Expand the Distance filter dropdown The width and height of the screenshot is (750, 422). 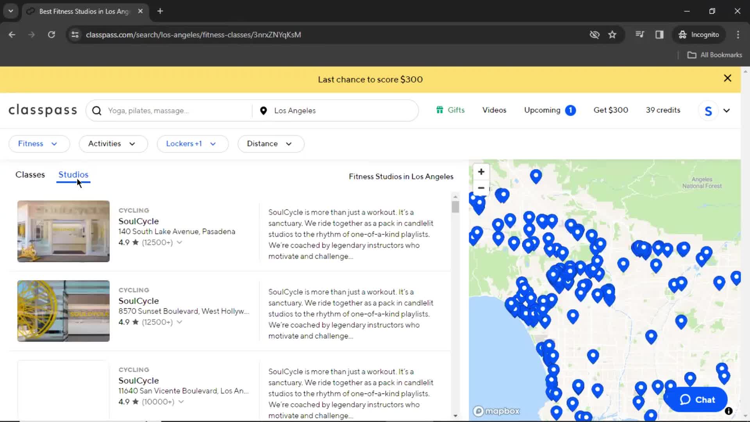(x=271, y=144)
